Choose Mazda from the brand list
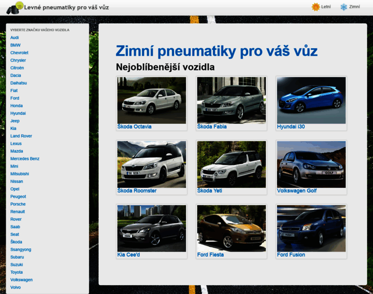This screenshot has height=294, width=373. (x=17, y=151)
